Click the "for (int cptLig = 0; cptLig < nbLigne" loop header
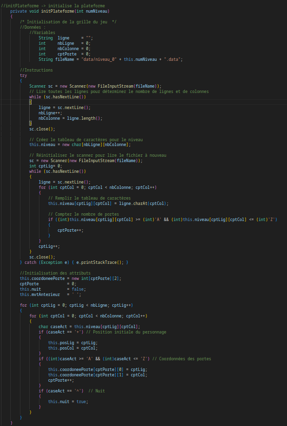Image resolution: width=287 pixels, height=426 pixels. (x=76, y=305)
